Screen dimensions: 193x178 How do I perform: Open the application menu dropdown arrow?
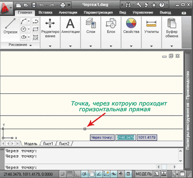point(11,8)
